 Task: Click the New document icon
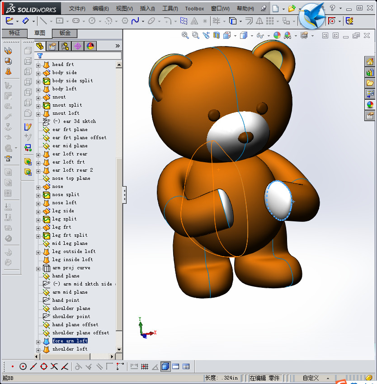276,9
